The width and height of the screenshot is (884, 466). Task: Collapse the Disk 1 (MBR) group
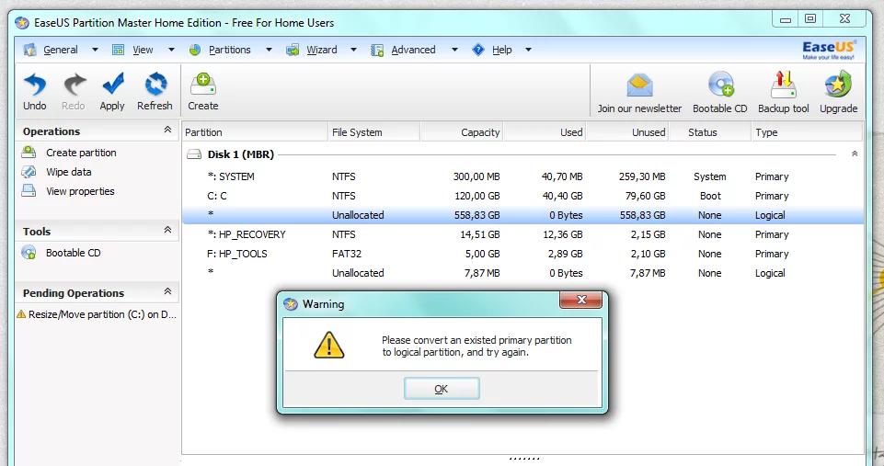(855, 153)
